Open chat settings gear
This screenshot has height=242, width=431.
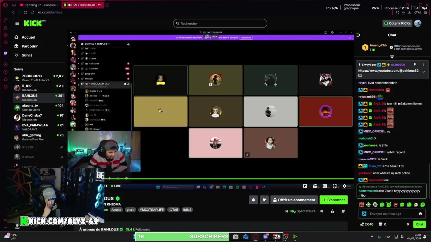(x=408, y=224)
